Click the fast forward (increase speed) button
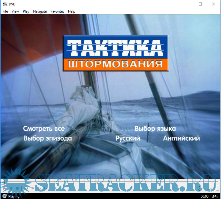 (x=39, y=188)
